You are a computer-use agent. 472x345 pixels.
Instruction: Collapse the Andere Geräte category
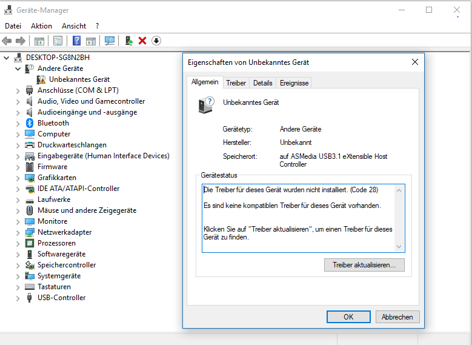[x=18, y=69]
